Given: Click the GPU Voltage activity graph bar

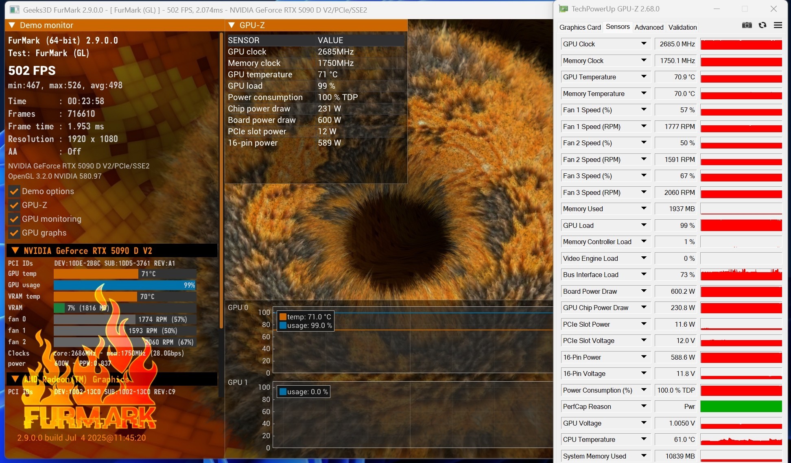Looking at the screenshot, I should coord(741,423).
